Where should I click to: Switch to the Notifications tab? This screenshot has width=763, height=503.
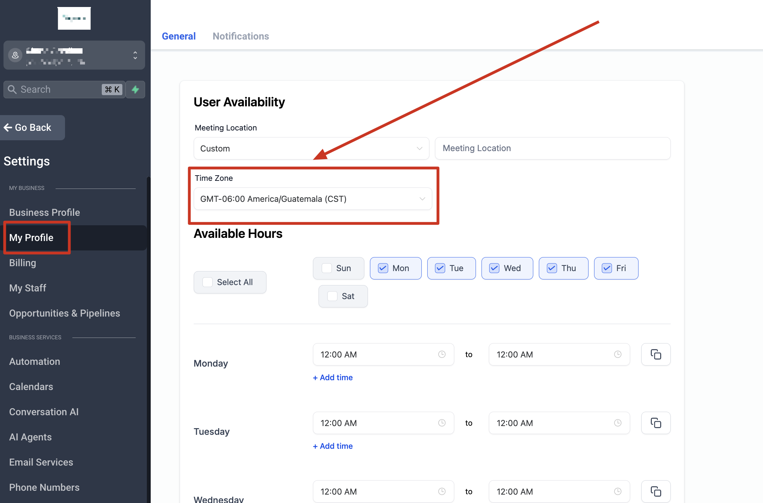pos(241,36)
